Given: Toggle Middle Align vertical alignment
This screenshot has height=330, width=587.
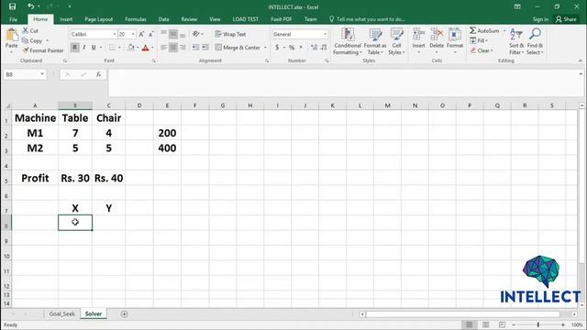Looking at the screenshot, I should pos(173,34).
